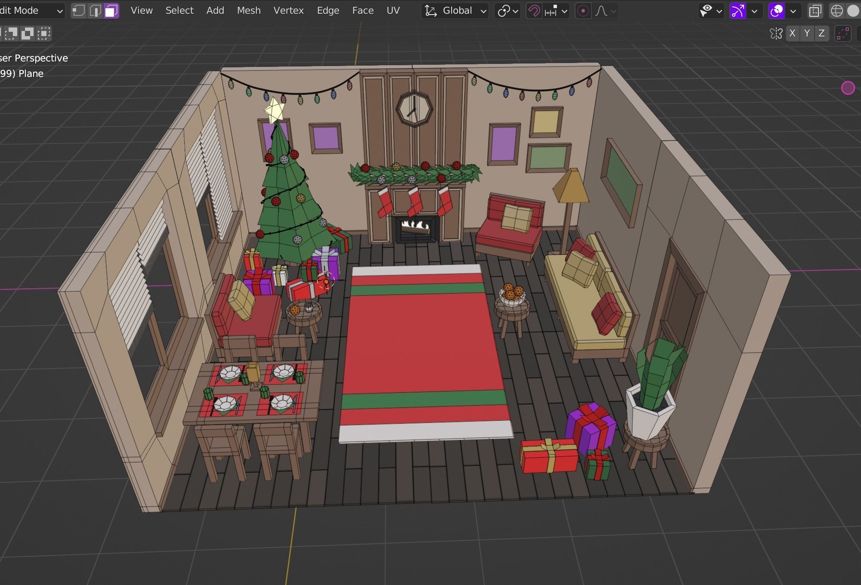Toggle proportional editing
The width and height of the screenshot is (861, 585).
coord(583,11)
